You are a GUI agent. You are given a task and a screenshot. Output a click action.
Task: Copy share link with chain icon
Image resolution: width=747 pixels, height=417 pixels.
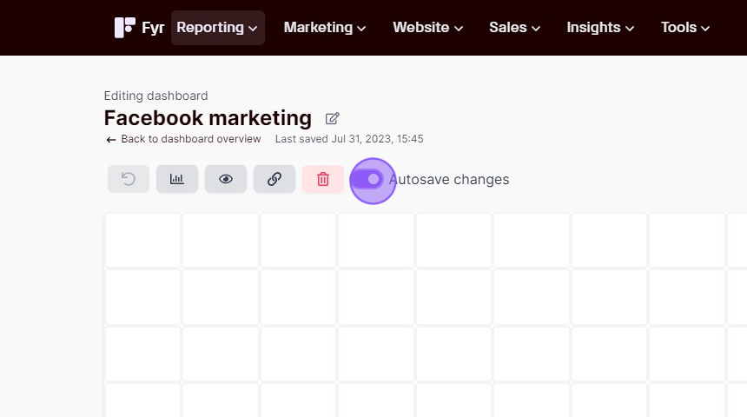(x=274, y=179)
